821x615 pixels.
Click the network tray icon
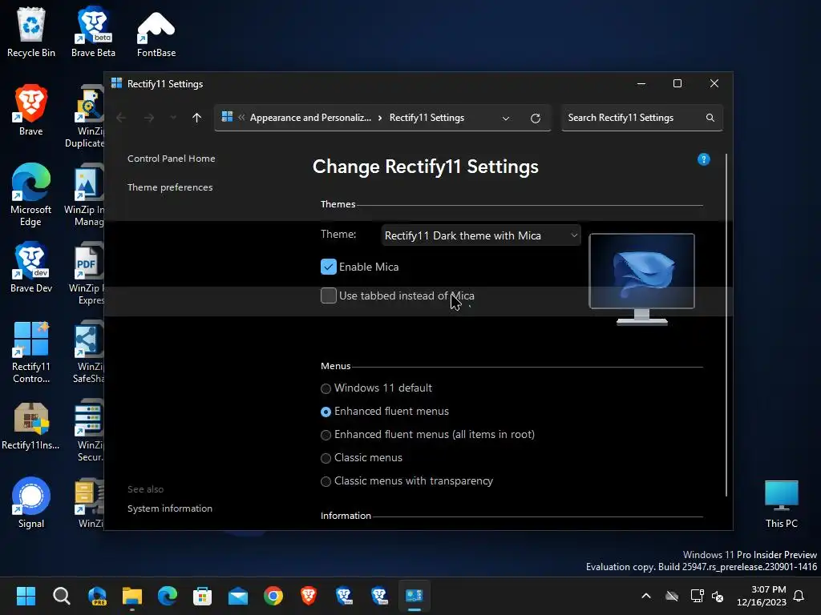[x=697, y=596]
